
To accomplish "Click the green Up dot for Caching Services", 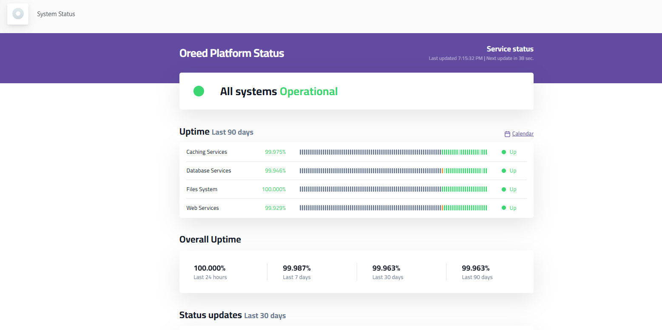I will (x=504, y=152).
